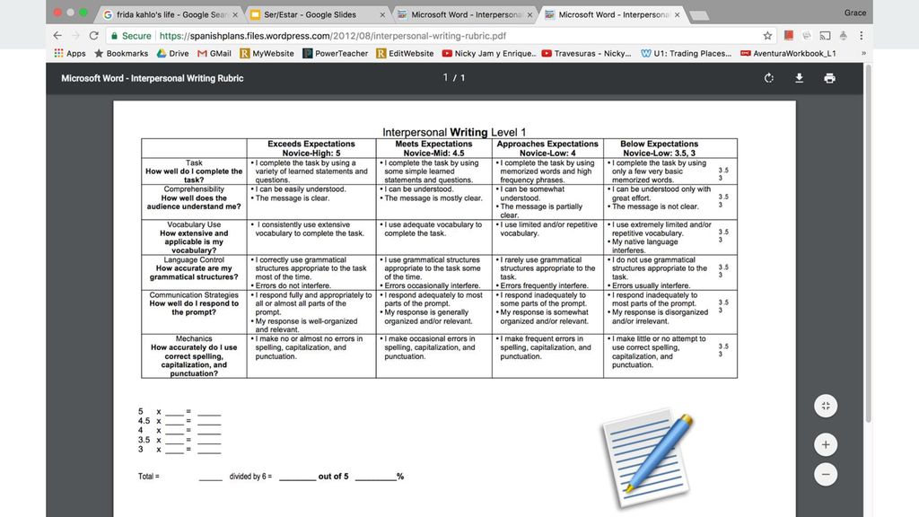This screenshot has height=517, width=919.
Task: Open Chrome three-dot menu
Action: pos(861,36)
